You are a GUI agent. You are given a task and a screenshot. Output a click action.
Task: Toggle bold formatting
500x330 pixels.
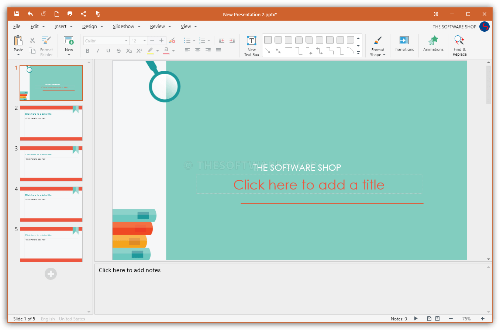pyautogui.click(x=87, y=51)
